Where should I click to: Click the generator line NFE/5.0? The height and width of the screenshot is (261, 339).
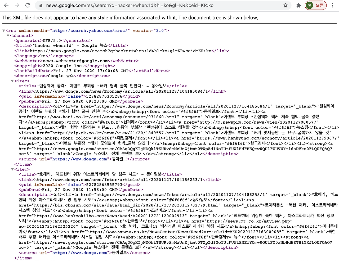point(53,41)
